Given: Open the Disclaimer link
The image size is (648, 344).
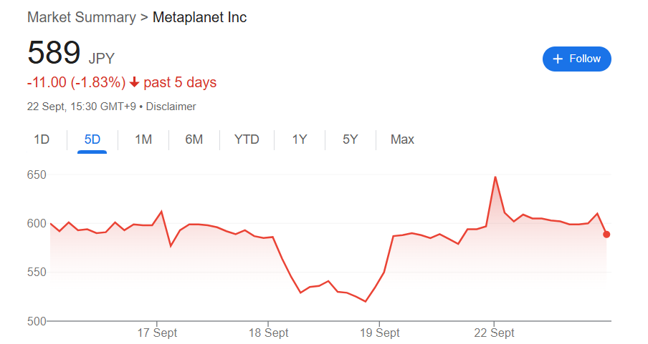Looking at the screenshot, I should point(171,107).
